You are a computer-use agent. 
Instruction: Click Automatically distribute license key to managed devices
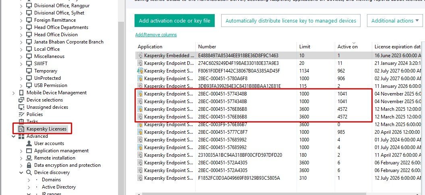(x=291, y=21)
